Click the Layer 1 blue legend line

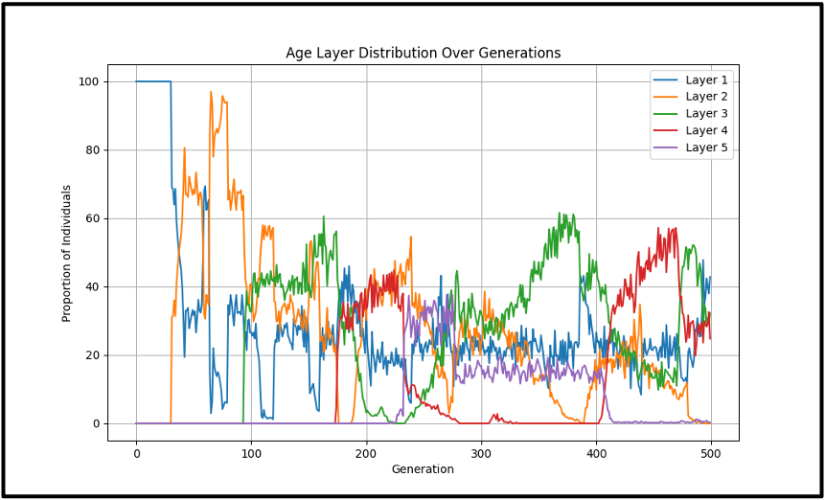666,80
